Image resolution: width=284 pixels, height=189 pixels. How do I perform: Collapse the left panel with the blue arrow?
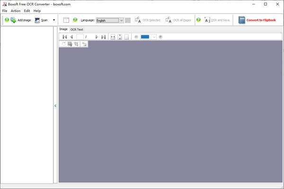(55, 106)
